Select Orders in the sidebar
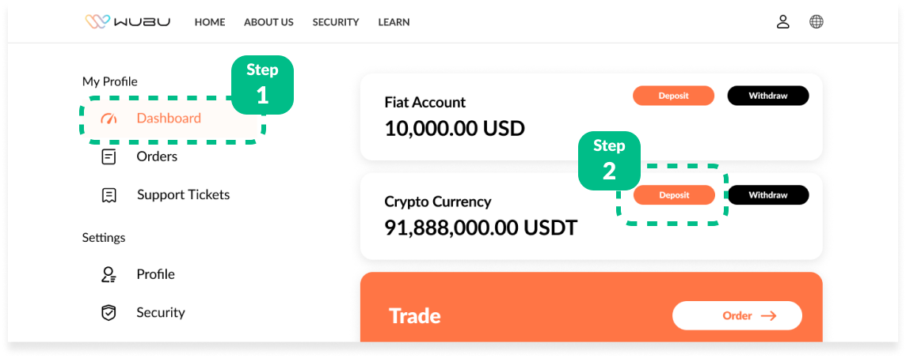The image size is (906, 358). point(157,156)
